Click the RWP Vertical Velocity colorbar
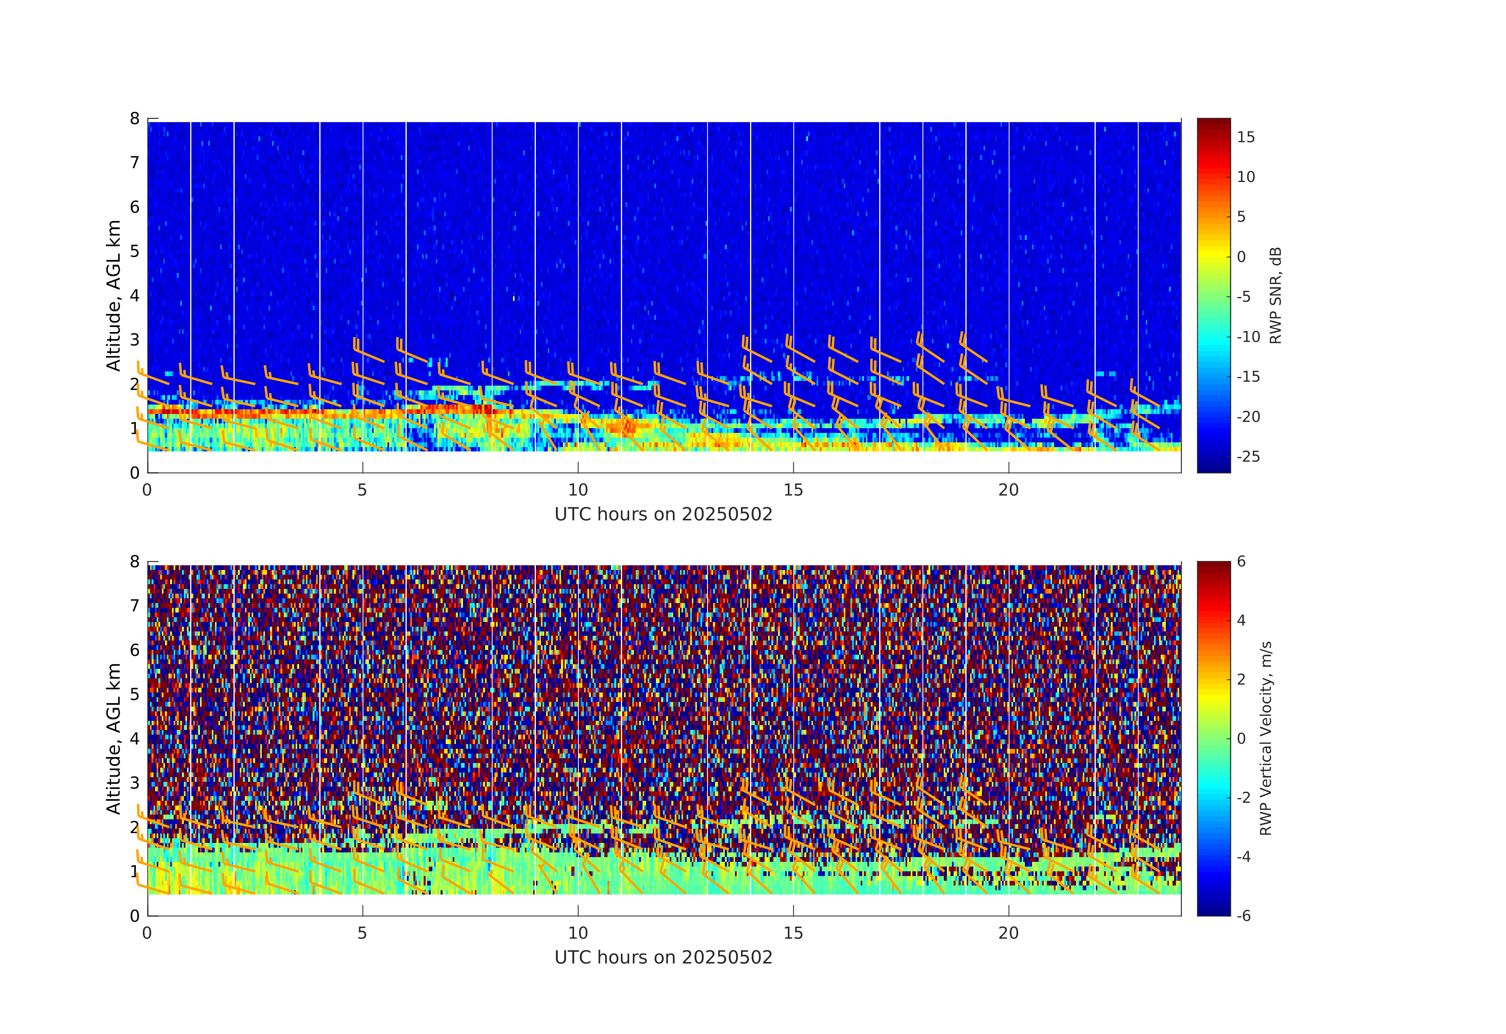The image size is (1506, 1034). point(1213,738)
